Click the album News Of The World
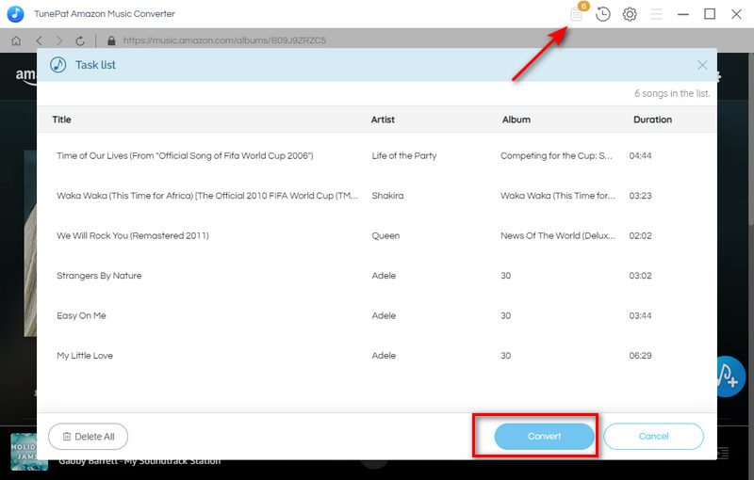 (x=558, y=235)
